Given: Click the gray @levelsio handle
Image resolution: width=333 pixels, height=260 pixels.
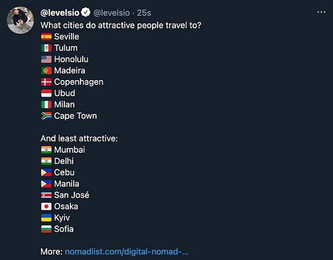Looking at the screenshot, I should click(113, 12).
